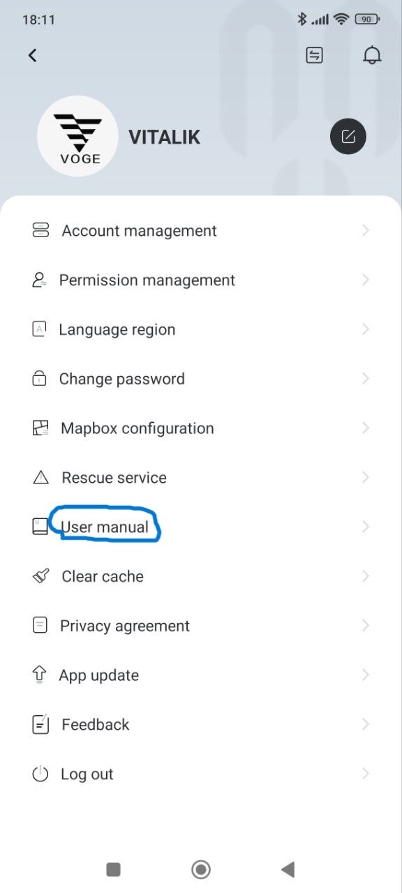This screenshot has width=402, height=893.
Task: Open the Permission management menu entry
Action: click(x=201, y=280)
